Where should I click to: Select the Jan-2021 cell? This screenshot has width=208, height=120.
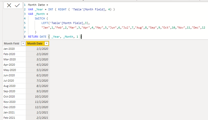14,112
